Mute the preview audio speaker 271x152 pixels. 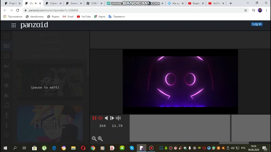[106, 118]
